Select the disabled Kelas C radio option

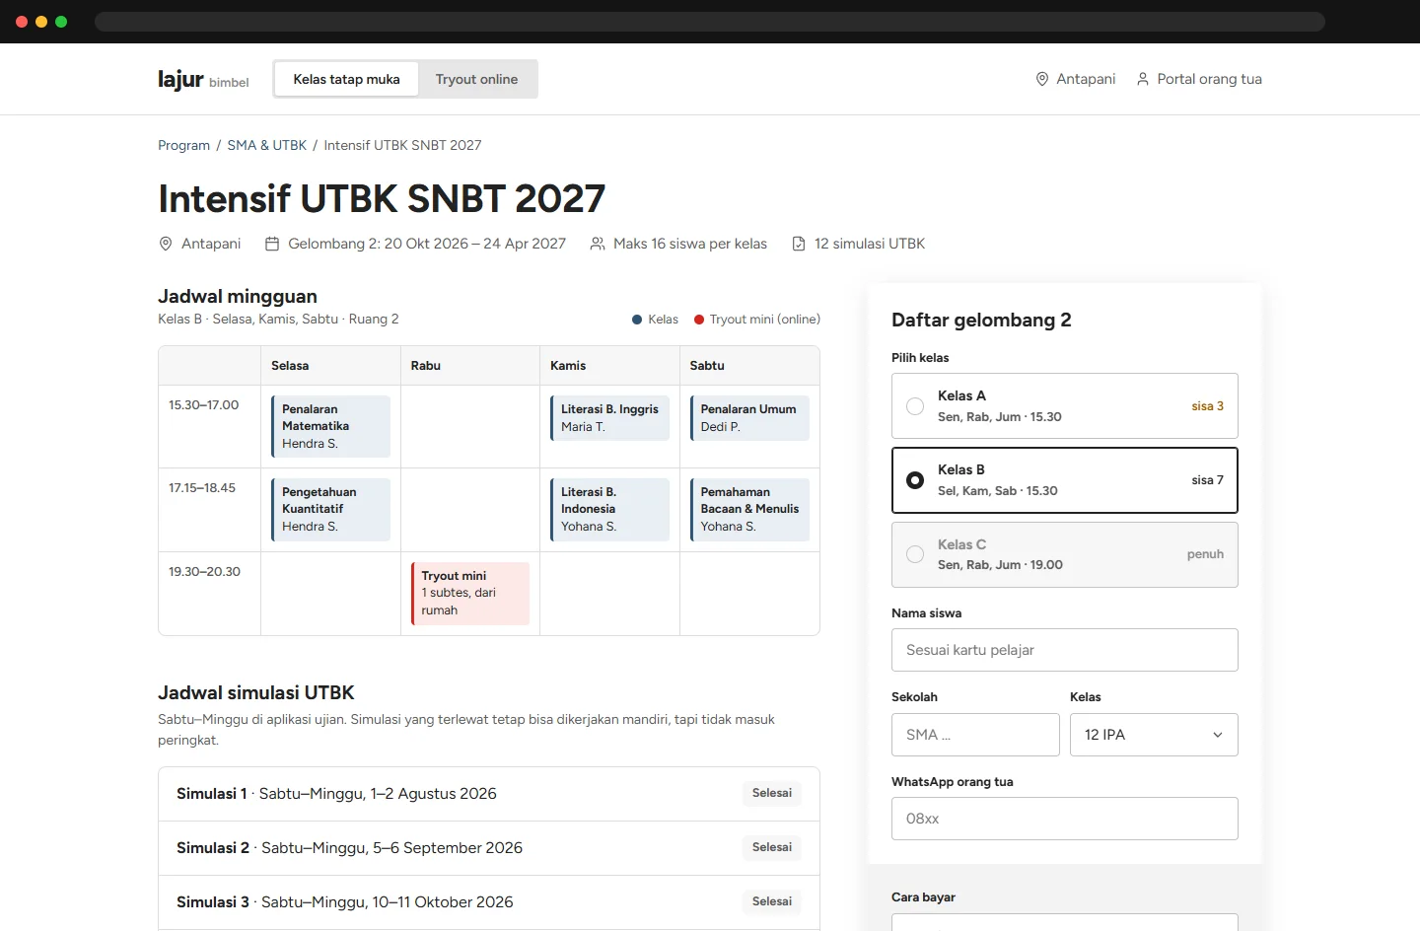(x=915, y=554)
